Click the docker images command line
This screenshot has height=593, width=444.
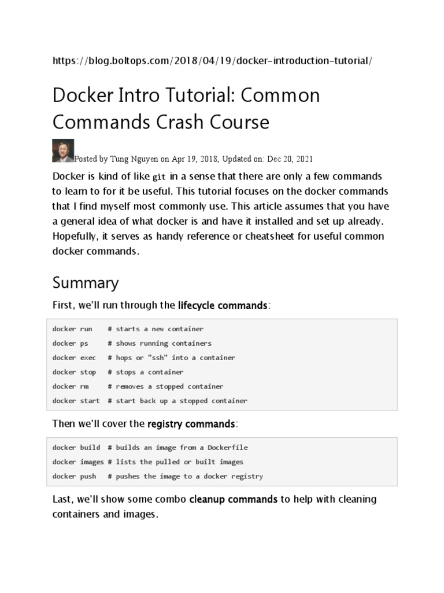[147, 462]
